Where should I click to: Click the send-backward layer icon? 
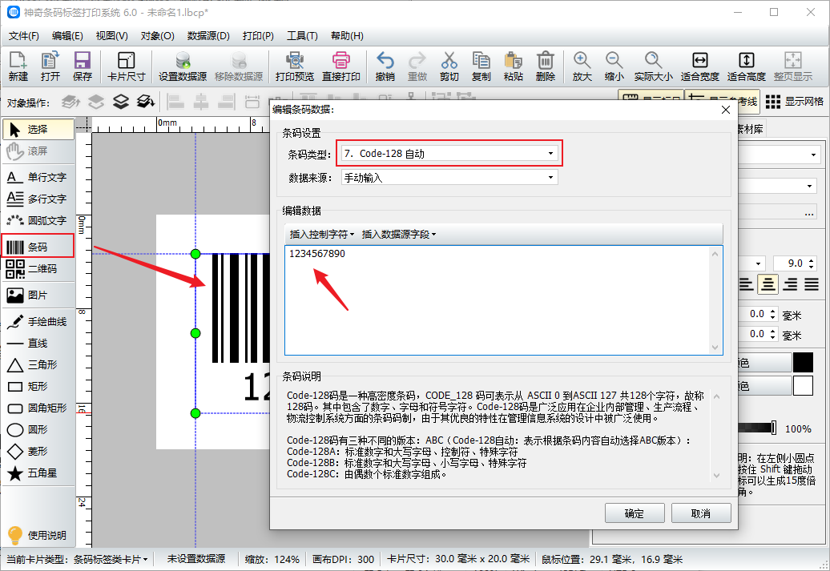[121, 102]
